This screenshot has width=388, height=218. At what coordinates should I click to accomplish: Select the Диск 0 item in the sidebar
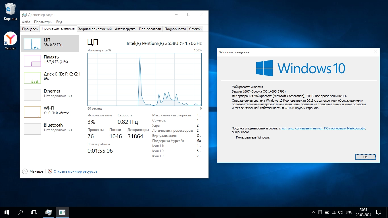coord(50,78)
